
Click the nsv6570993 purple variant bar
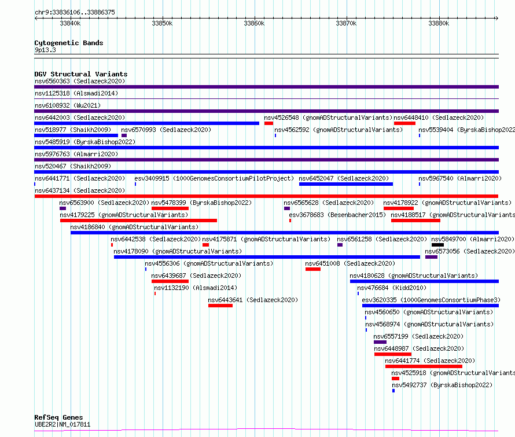[124, 135]
